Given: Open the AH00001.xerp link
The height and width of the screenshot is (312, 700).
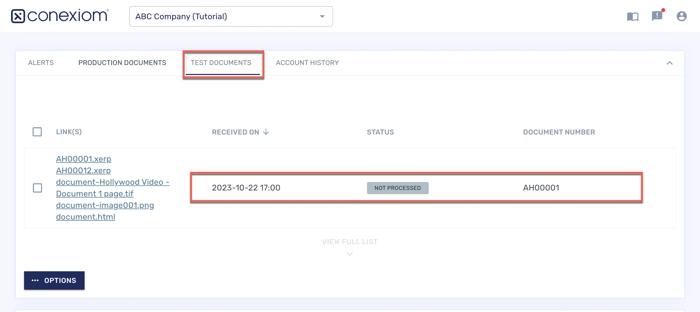Looking at the screenshot, I should 83,159.
